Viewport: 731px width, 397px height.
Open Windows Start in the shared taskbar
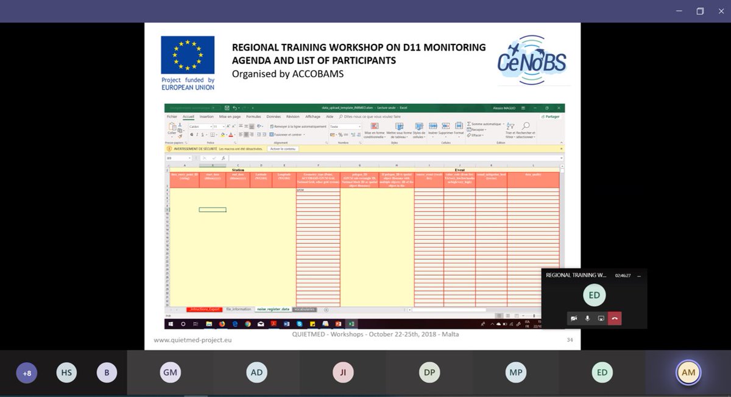click(169, 324)
